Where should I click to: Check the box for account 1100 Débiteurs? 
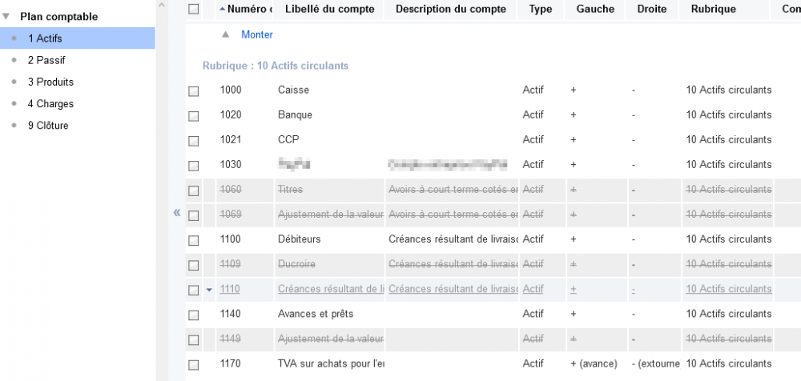pyautogui.click(x=193, y=240)
